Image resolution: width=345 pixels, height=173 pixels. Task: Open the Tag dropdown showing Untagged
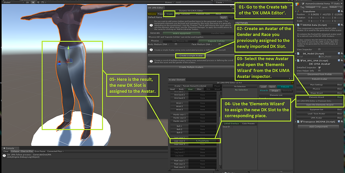click(313, 7)
